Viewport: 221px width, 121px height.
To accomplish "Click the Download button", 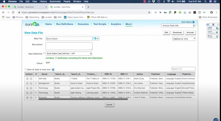I will pyautogui.click(x=177, y=32).
